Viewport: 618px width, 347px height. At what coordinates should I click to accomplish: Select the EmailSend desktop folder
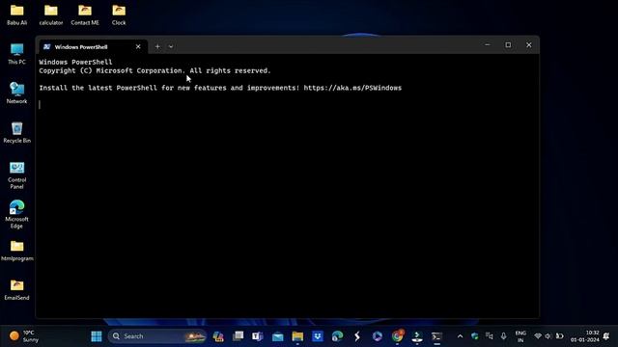tap(16, 289)
